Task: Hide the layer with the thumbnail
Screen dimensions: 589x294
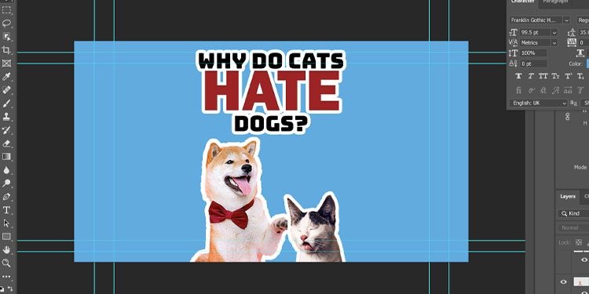Action: (x=563, y=281)
